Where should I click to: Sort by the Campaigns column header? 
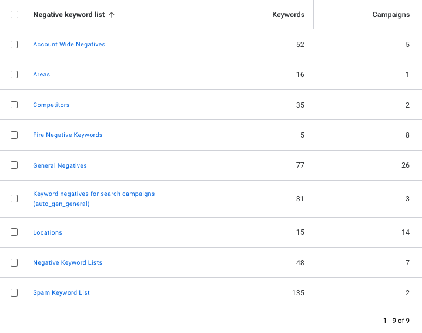(391, 15)
